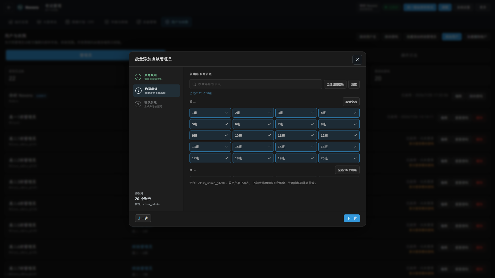
Task: Click the search magnifier icon
Action: click(x=194, y=84)
